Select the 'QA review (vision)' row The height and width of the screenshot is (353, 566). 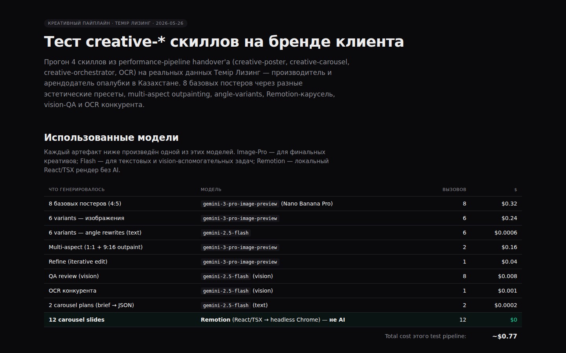coord(283,276)
